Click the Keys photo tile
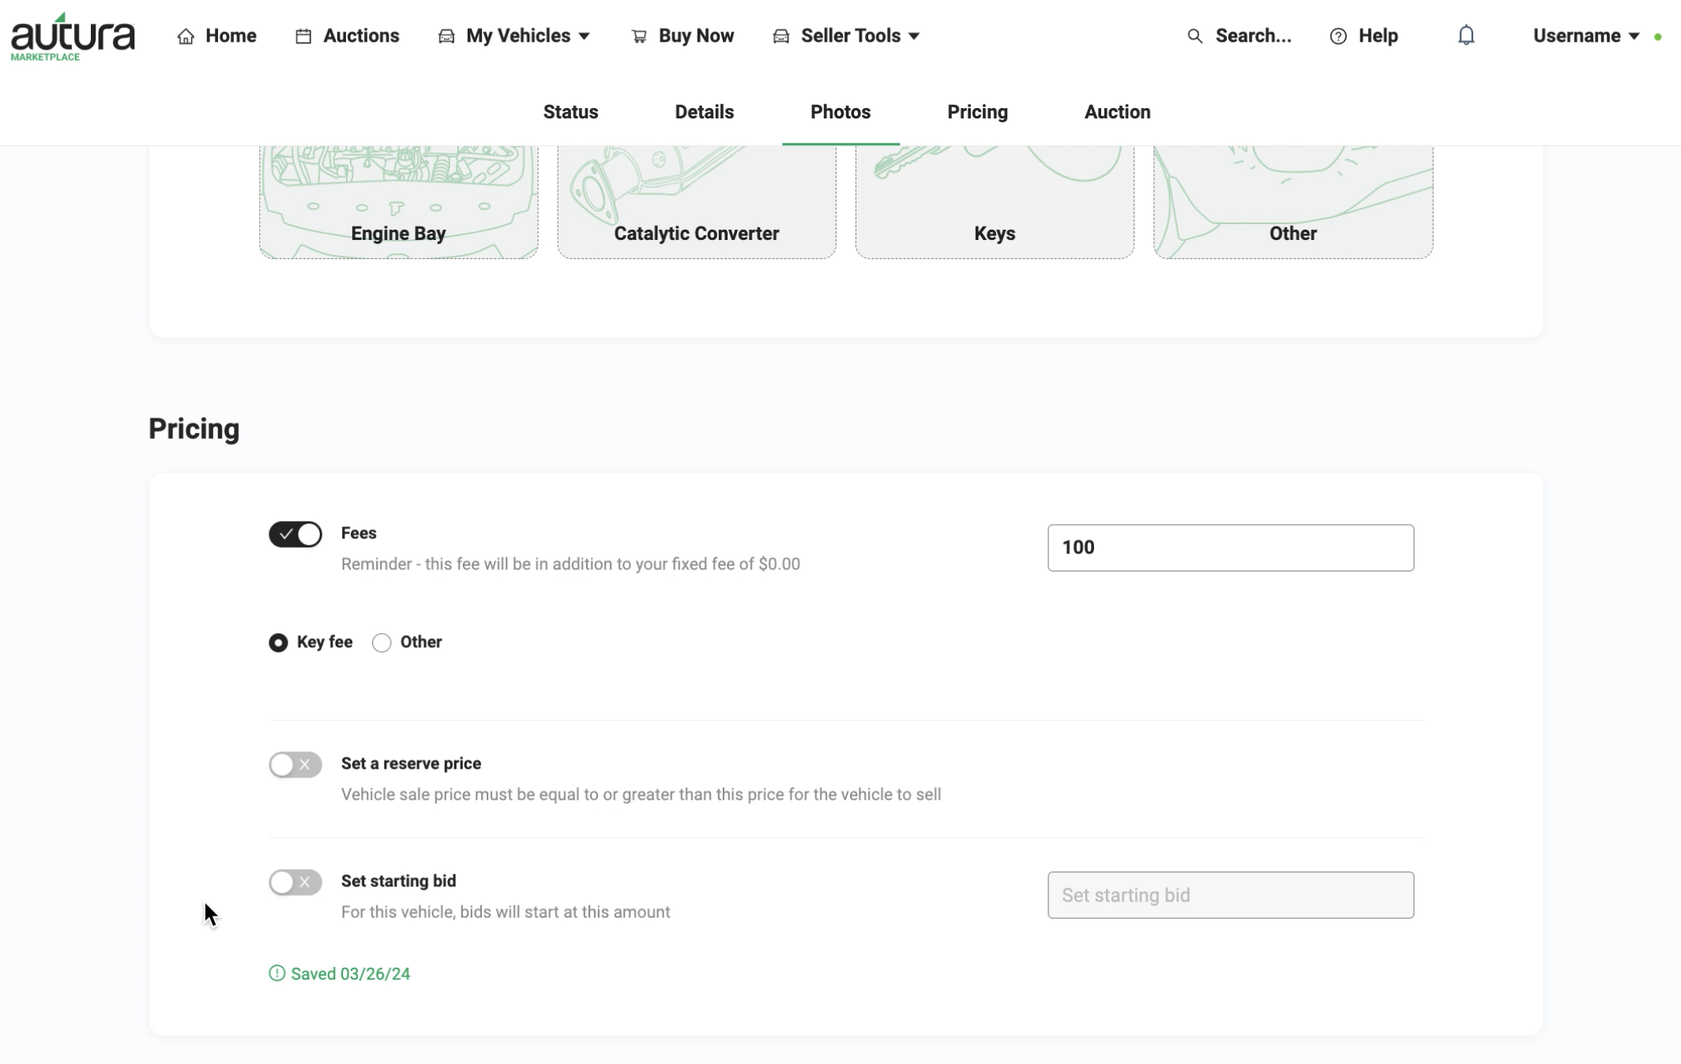Screen dimensions: 1681x1064 point(995,202)
